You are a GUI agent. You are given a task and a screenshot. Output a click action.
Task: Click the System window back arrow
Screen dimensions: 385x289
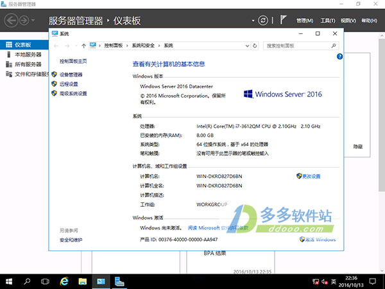[x=56, y=46]
